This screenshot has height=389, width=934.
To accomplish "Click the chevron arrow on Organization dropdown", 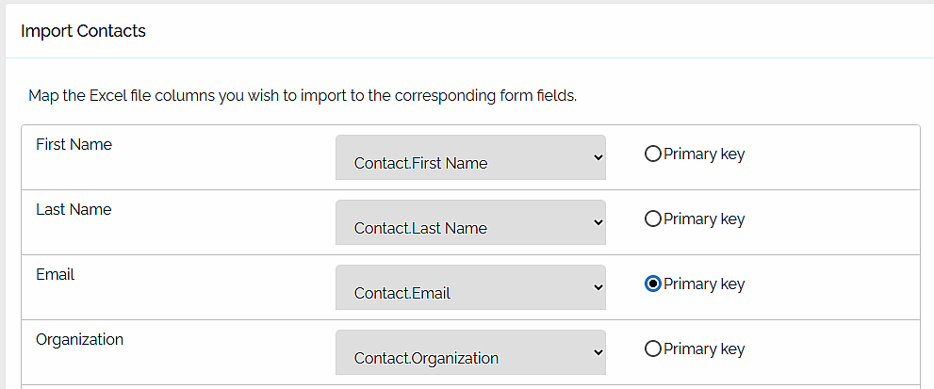I will [598, 352].
